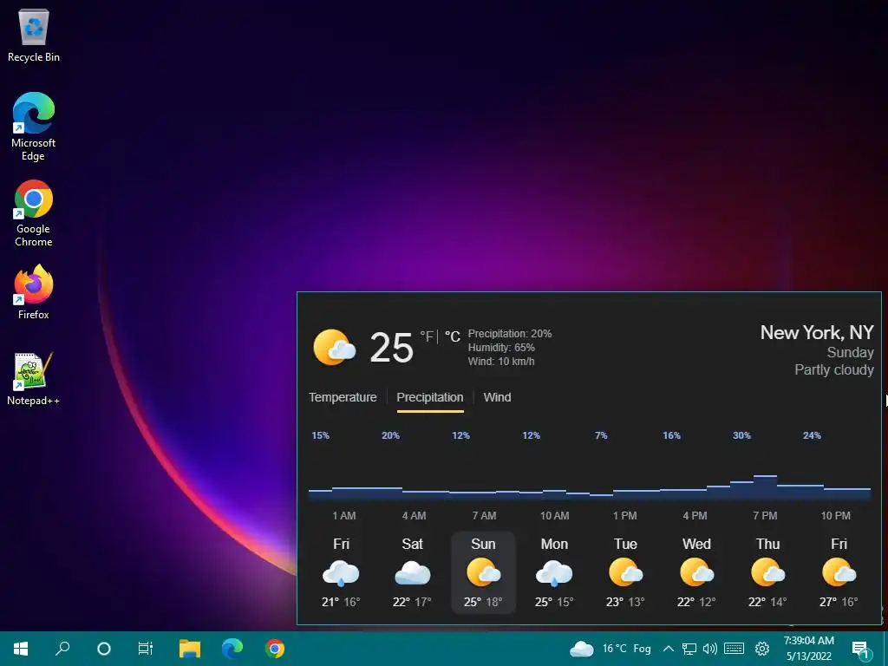Select the last Fri forecast 27° 16°
Image resolution: width=888 pixels, height=666 pixels.
tap(839, 572)
